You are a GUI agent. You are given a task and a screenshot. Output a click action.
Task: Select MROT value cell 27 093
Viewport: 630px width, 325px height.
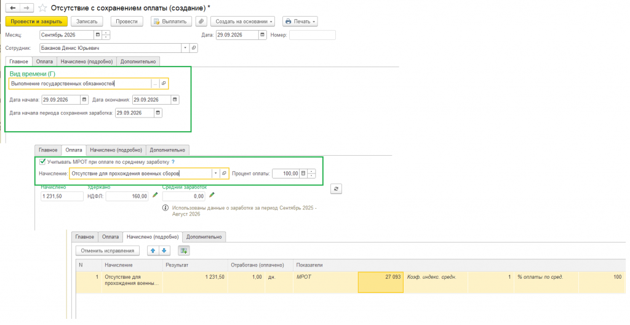click(380, 282)
